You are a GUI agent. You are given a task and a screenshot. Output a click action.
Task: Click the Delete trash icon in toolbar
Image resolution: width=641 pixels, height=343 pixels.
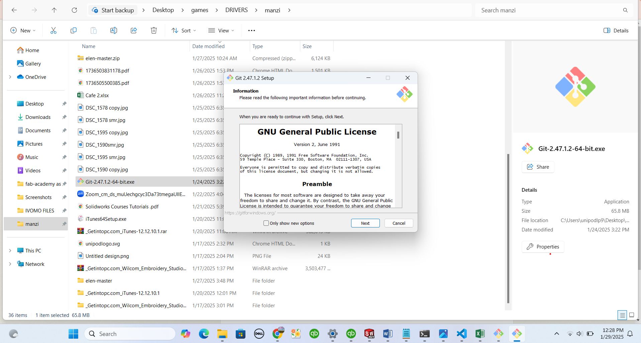click(x=153, y=30)
